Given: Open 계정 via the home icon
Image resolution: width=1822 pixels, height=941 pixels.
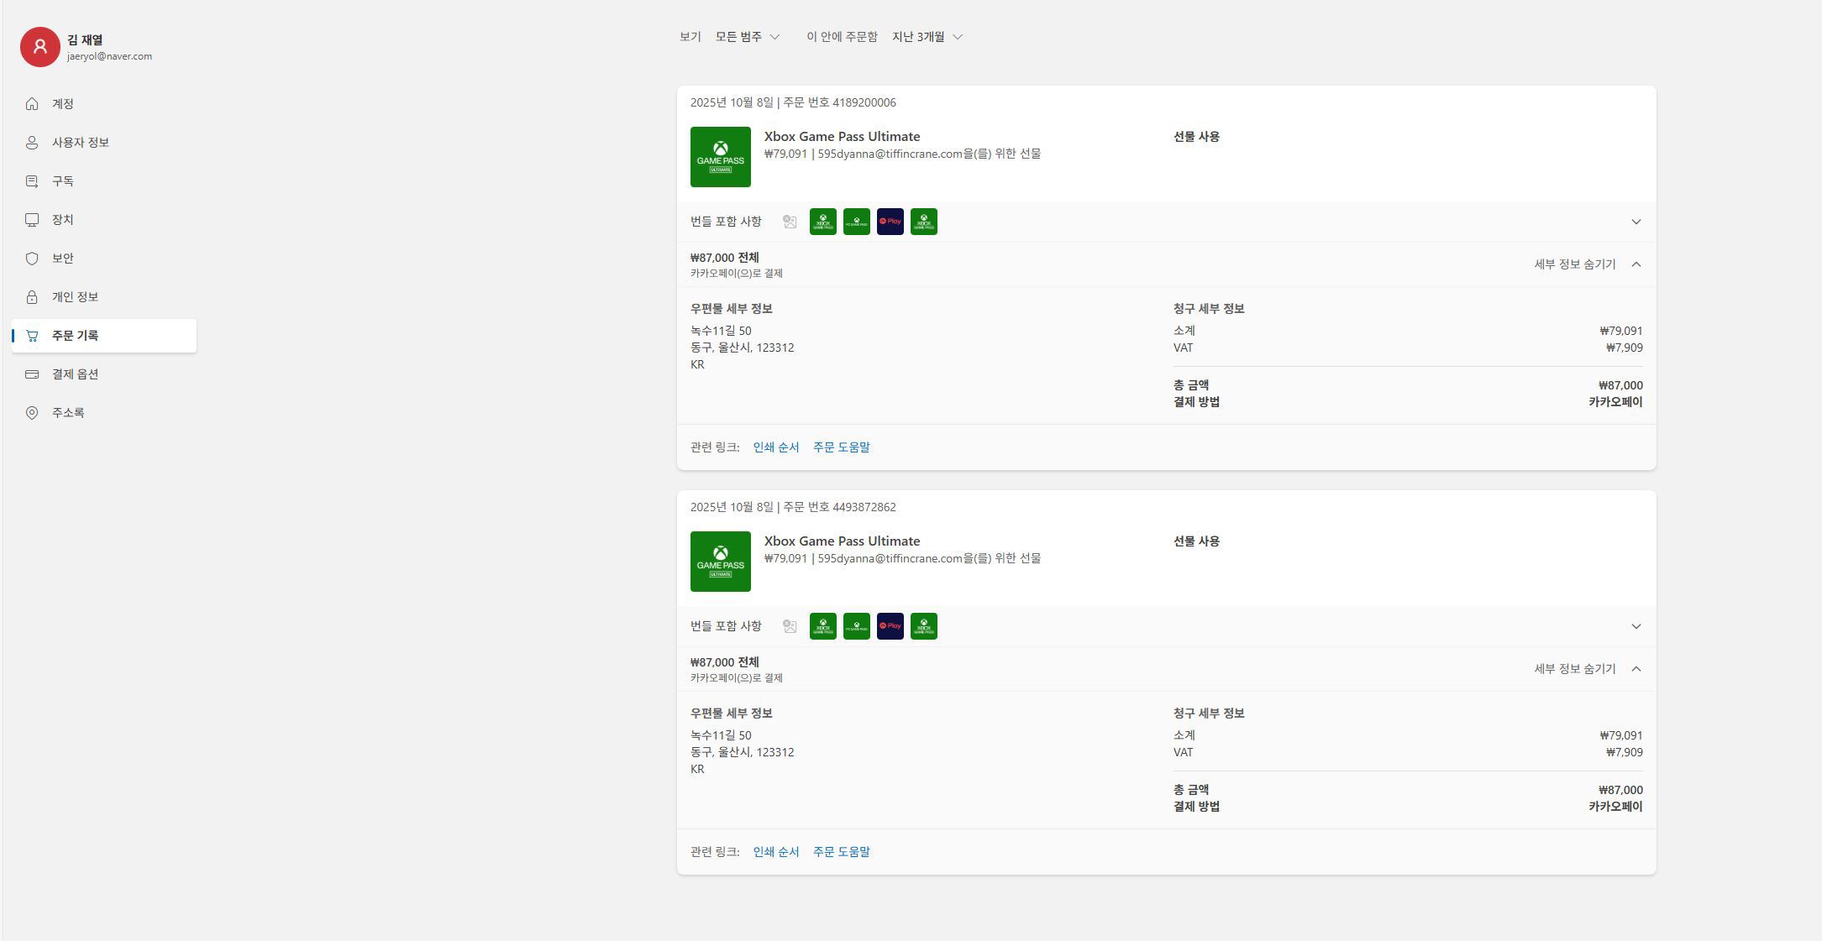Looking at the screenshot, I should click(x=32, y=104).
